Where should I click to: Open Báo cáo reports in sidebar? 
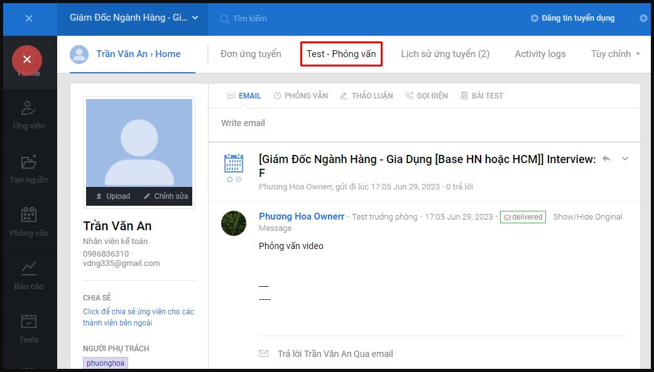[x=29, y=276]
